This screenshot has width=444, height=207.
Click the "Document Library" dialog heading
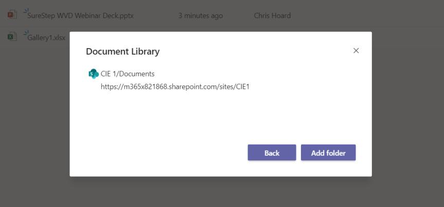coord(122,51)
